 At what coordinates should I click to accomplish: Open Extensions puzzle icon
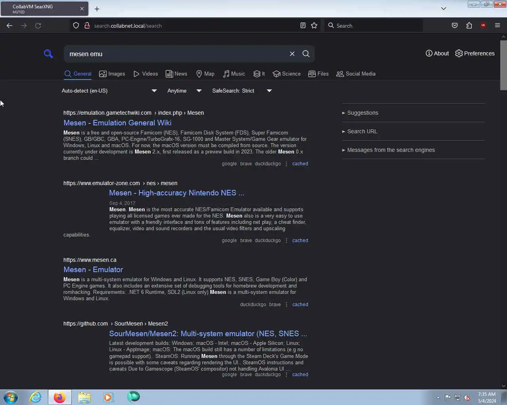pos(469,26)
